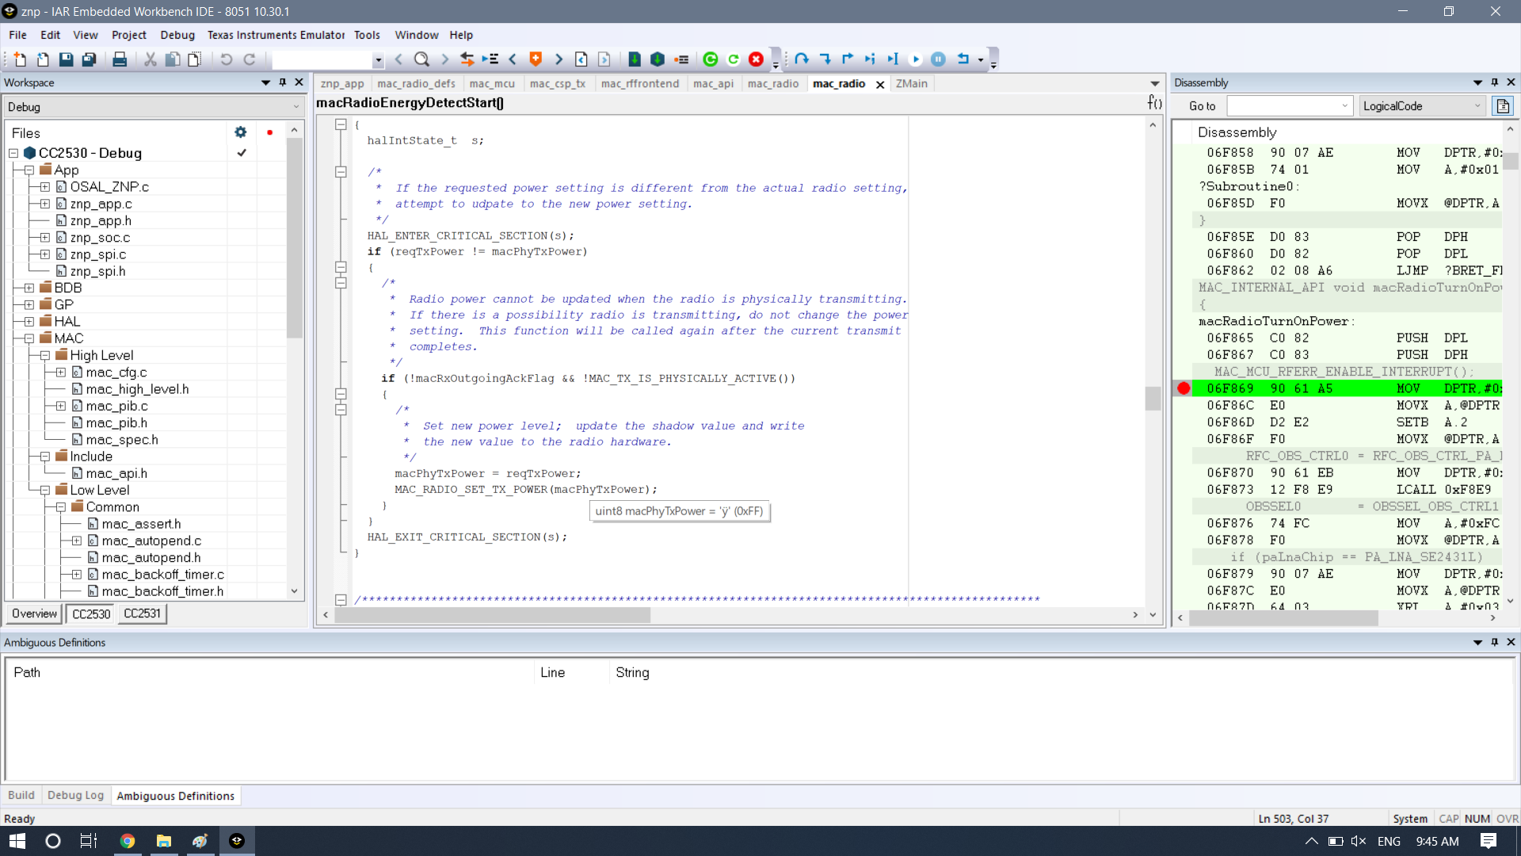
Task: Switch to the Debug Log tab
Action: point(75,795)
